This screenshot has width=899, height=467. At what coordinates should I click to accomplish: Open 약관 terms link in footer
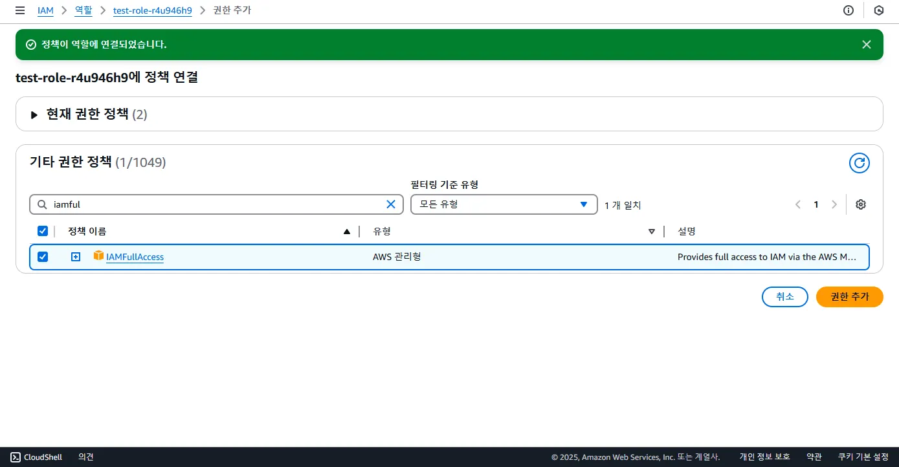coord(814,457)
